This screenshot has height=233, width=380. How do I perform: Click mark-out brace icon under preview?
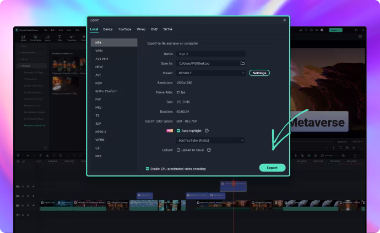pos(334,147)
